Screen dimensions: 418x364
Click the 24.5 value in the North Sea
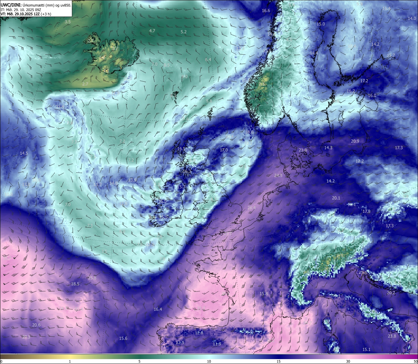pos(278,175)
